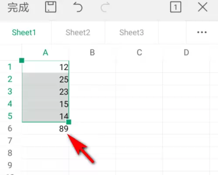This screenshot has width=218, height=175.
Task: Switch to the Sheet2 tab
Action: point(78,32)
